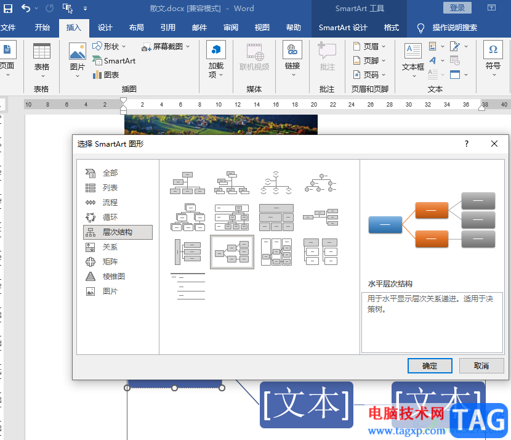Choose the circle picture hierarchy layout
The image size is (511, 440).
(x=321, y=183)
